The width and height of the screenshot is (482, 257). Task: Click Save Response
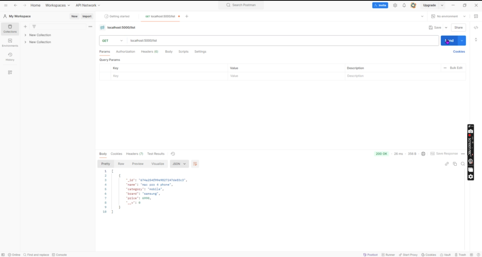(x=444, y=154)
